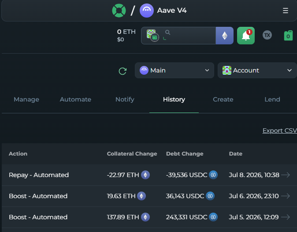
Task: Click the green DeFi Saver logo
Action: [119, 11]
